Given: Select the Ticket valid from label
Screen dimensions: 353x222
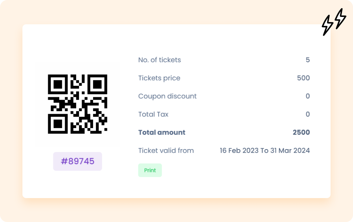Looking at the screenshot, I should pyautogui.click(x=166, y=150).
